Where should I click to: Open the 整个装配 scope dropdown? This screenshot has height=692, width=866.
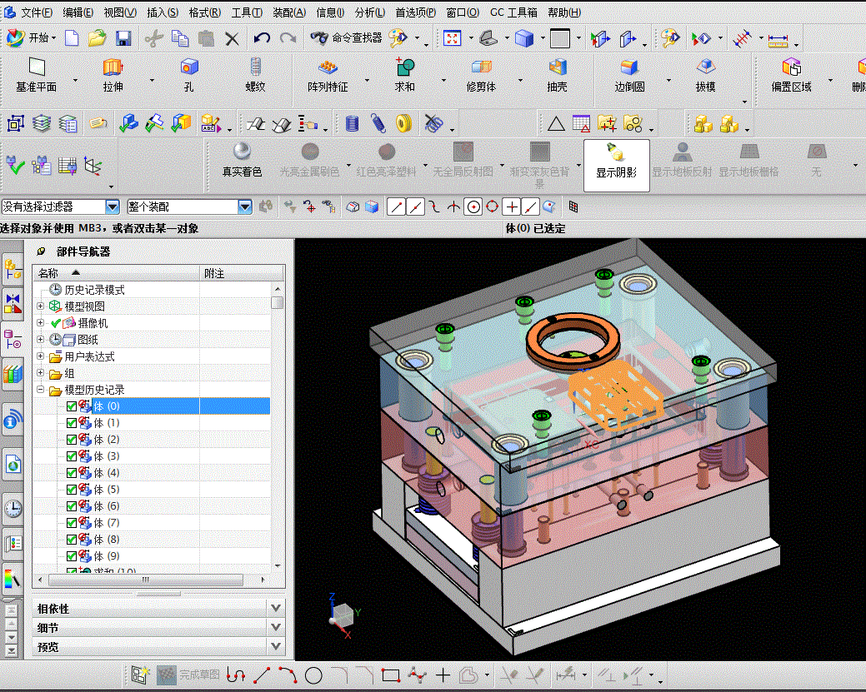[245, 207]
